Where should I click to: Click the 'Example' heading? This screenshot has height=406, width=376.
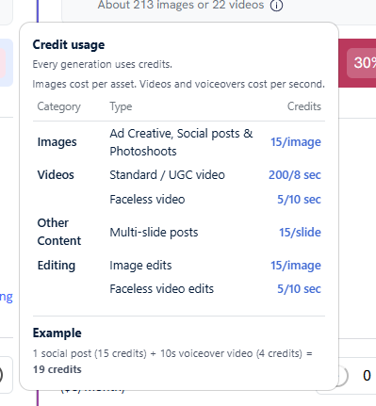coord(57,333)
